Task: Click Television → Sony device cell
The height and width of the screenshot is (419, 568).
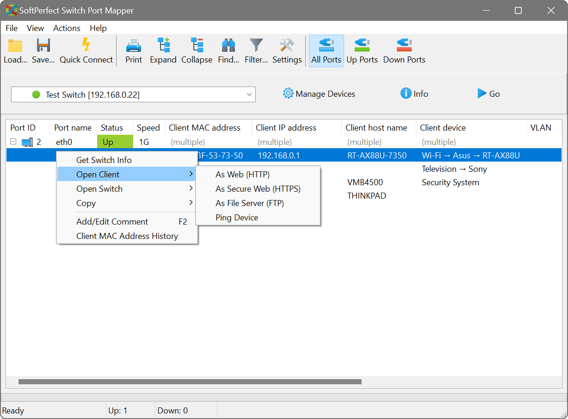Action: (454, 169)
